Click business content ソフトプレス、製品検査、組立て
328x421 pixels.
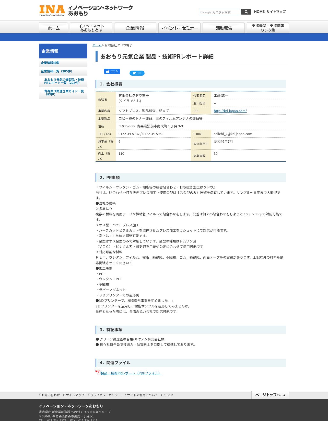144,111
